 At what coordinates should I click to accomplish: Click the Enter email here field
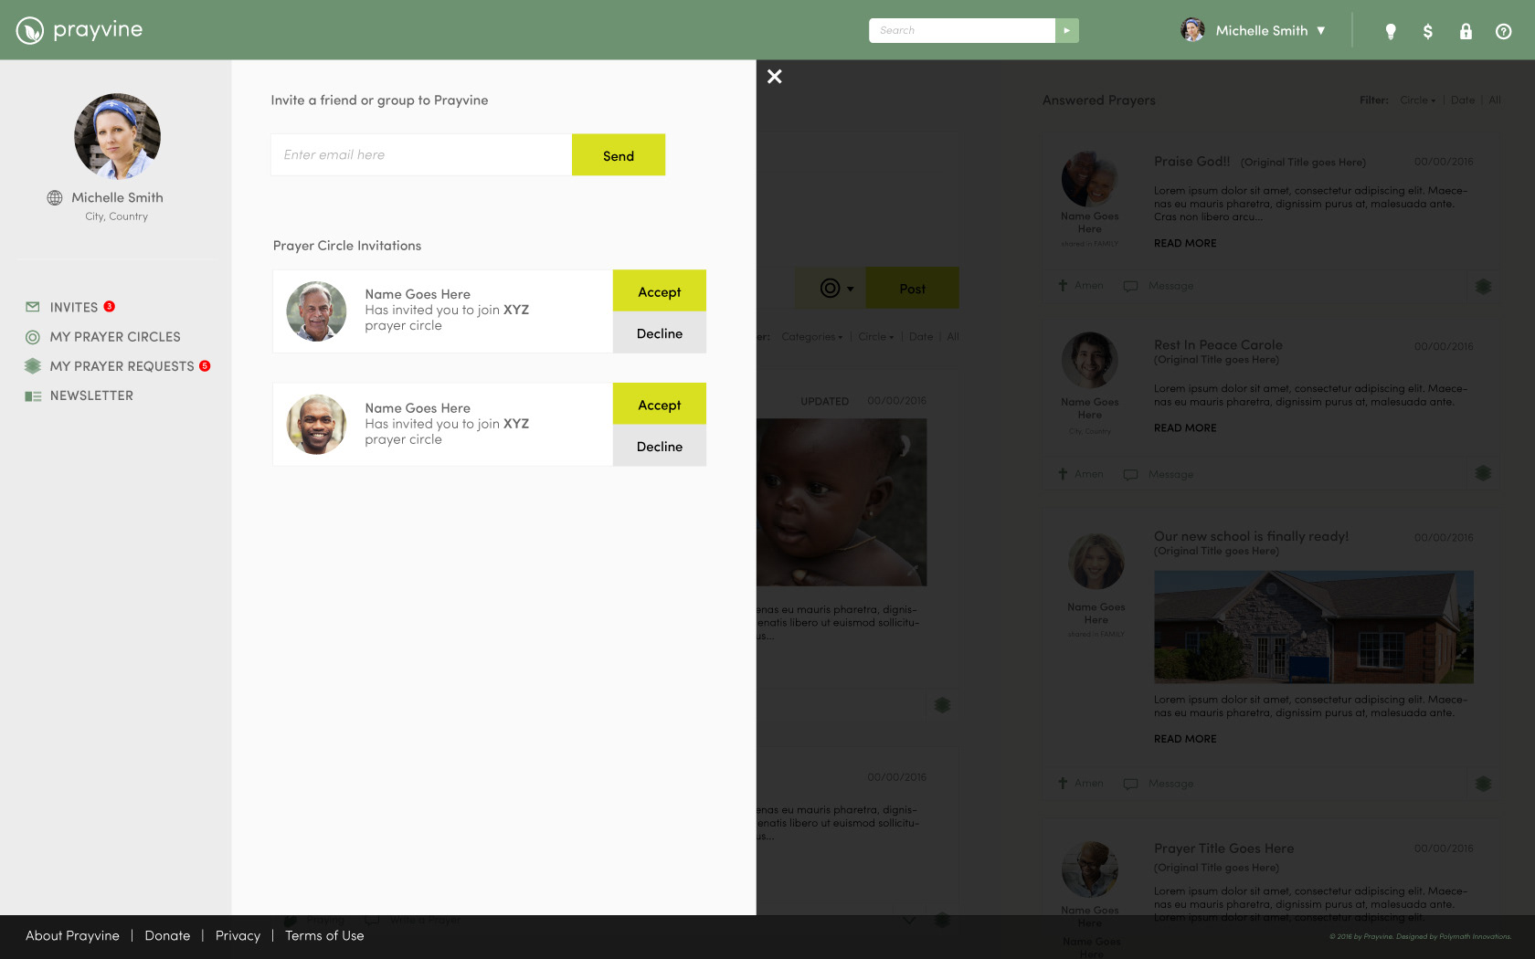(421, 155)
